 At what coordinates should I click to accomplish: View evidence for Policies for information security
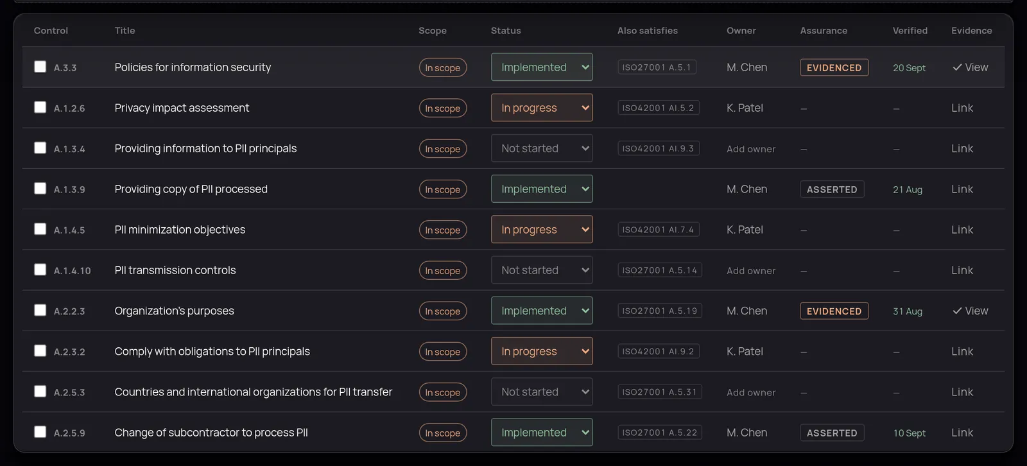coord(970,67)
